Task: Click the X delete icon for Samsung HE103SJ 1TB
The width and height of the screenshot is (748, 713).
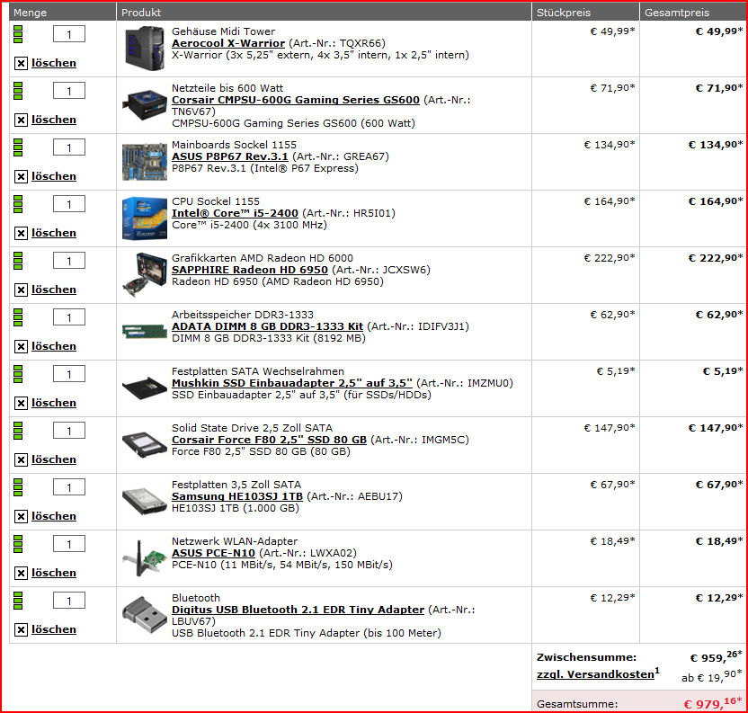Action: tap(21, 516)
